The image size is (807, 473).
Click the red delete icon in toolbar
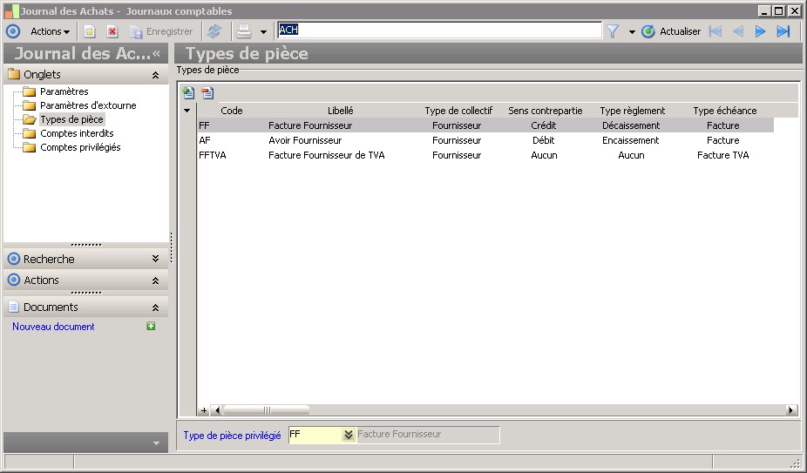click(x=112, y=31)
